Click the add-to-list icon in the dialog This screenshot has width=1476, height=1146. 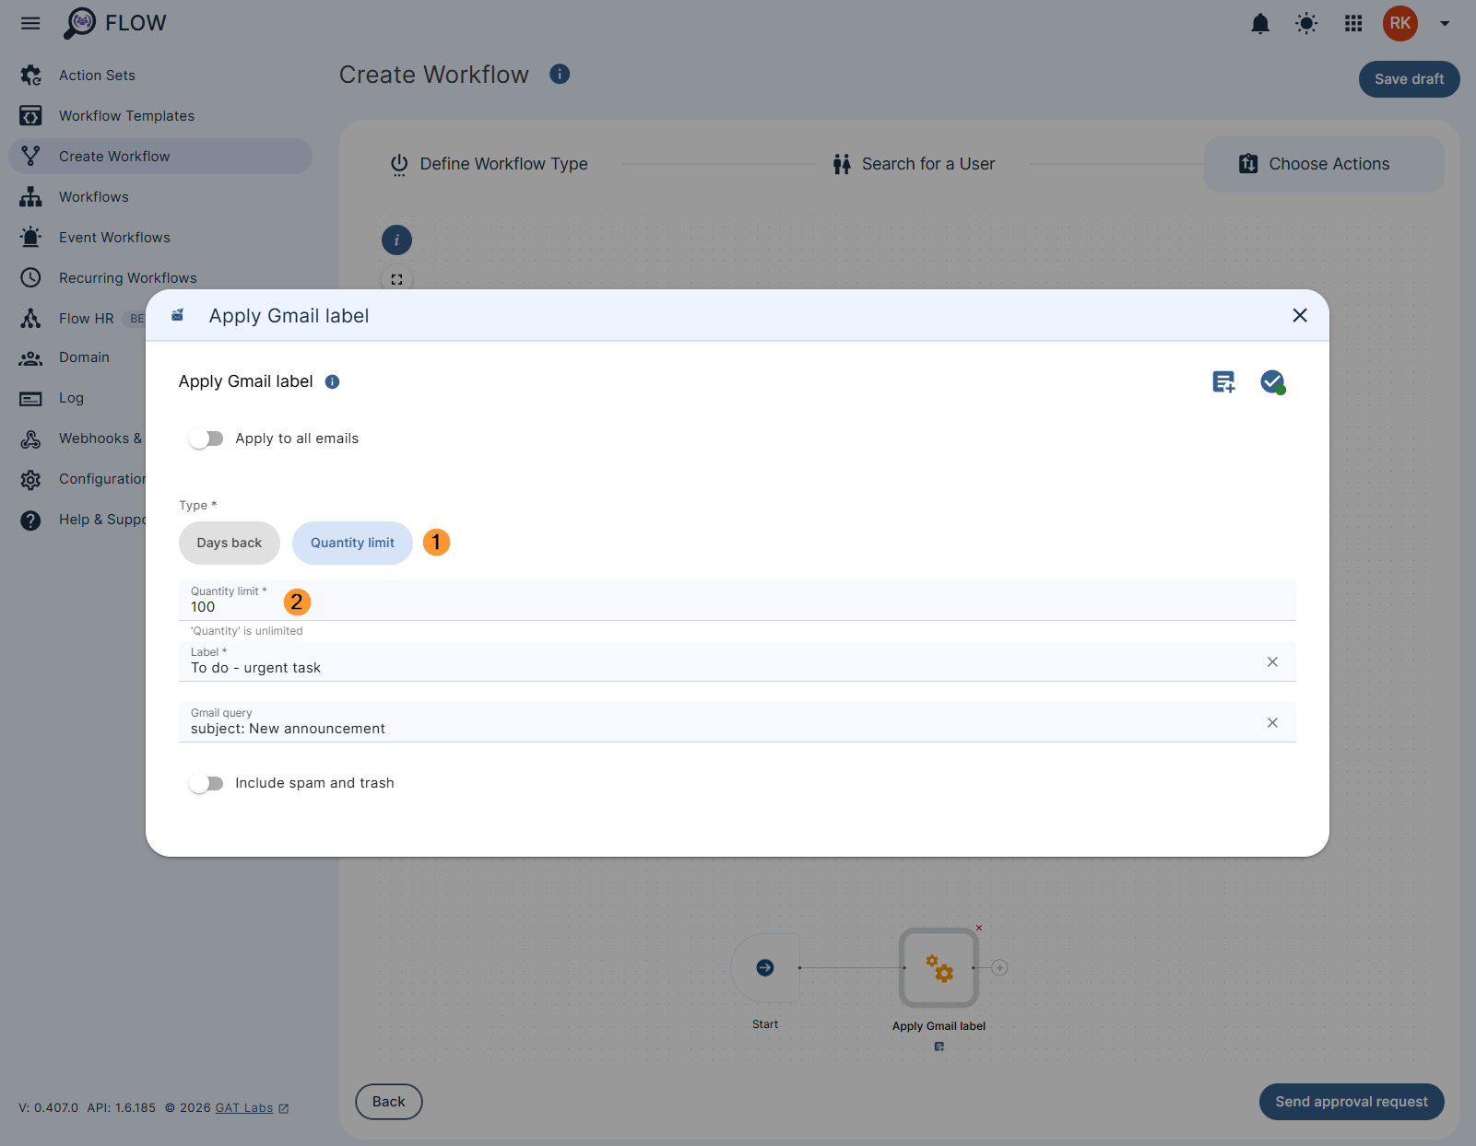tap(1223, 381)
